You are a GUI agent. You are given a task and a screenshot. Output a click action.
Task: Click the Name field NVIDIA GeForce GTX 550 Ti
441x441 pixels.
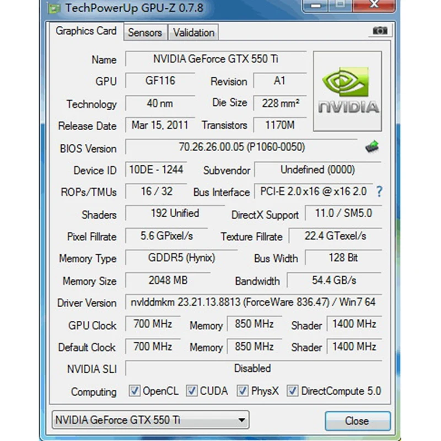click(x=216, y=59)
